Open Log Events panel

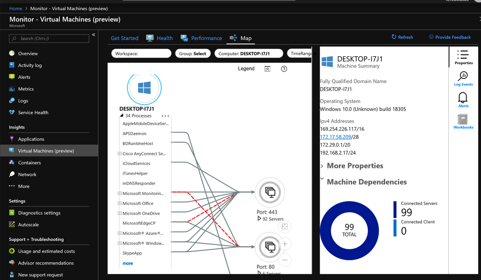pyautogui.click(x=463, y=78)
